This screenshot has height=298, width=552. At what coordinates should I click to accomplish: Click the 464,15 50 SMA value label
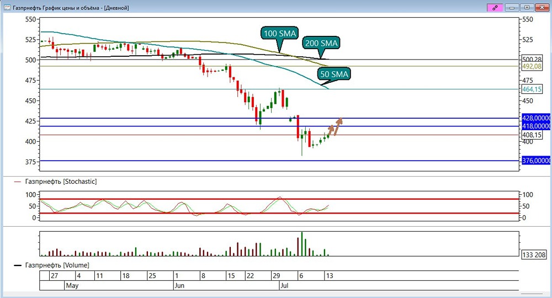click(532, 89)
